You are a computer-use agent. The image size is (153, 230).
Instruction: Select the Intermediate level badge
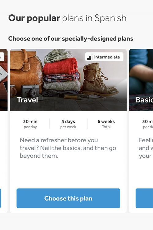(x=104, y=57)
